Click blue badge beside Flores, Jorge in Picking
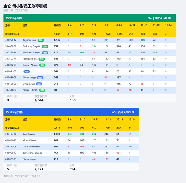Image resolution: width=186 pixels, height=183 pixels. (40, 78)
